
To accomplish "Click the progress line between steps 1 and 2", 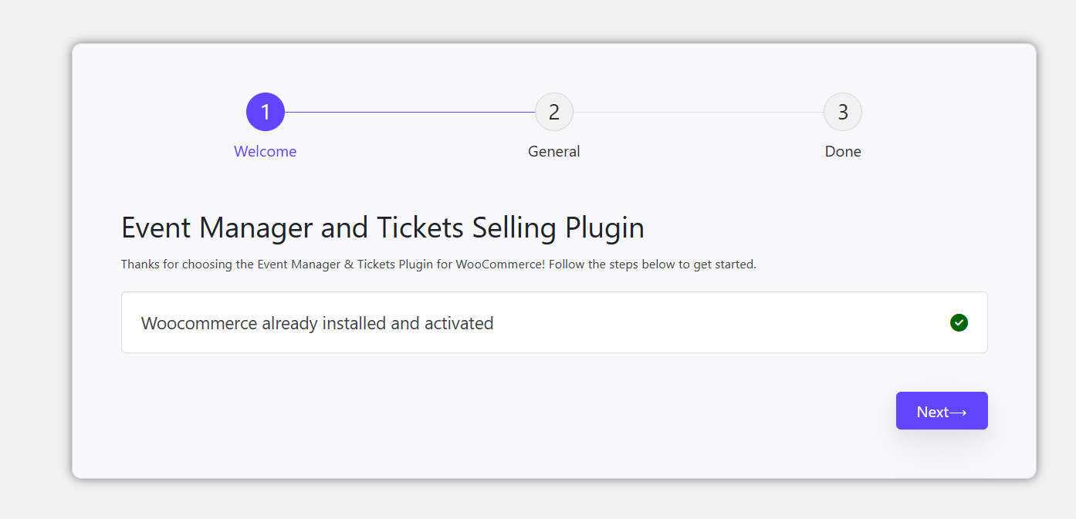I will pos(409,112).
